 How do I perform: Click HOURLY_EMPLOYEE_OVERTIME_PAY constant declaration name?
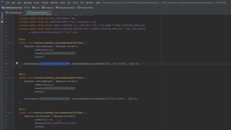[71, 29]
